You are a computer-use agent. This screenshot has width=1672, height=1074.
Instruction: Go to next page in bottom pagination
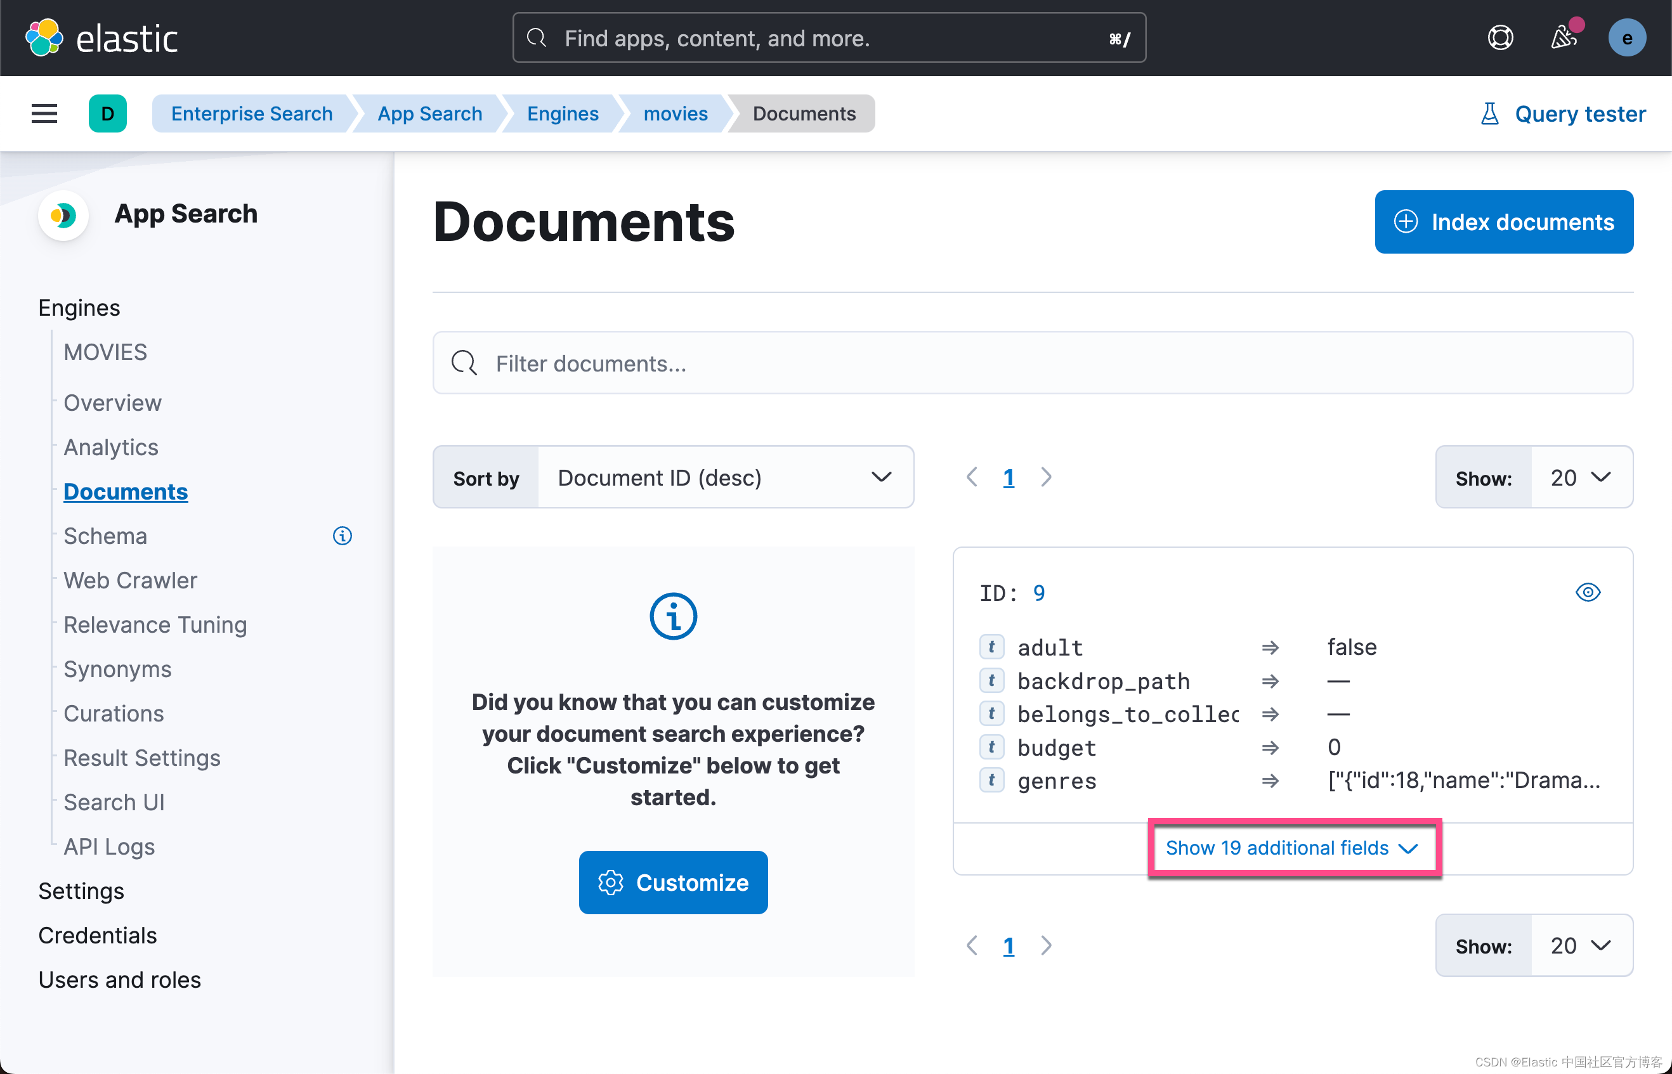click(x=1045, y=946)
